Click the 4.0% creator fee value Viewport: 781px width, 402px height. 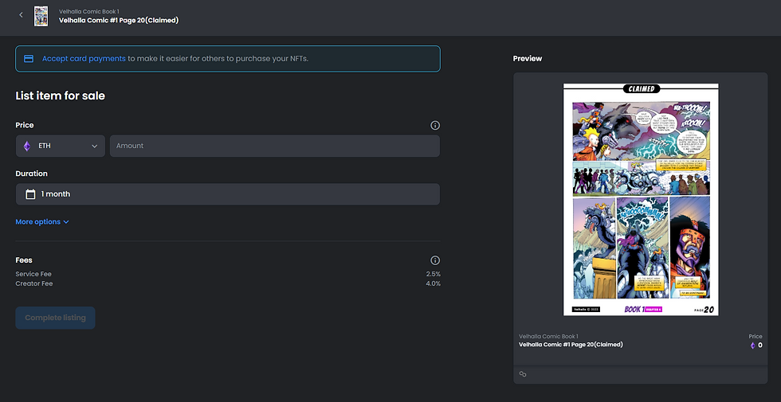point(434,283)
